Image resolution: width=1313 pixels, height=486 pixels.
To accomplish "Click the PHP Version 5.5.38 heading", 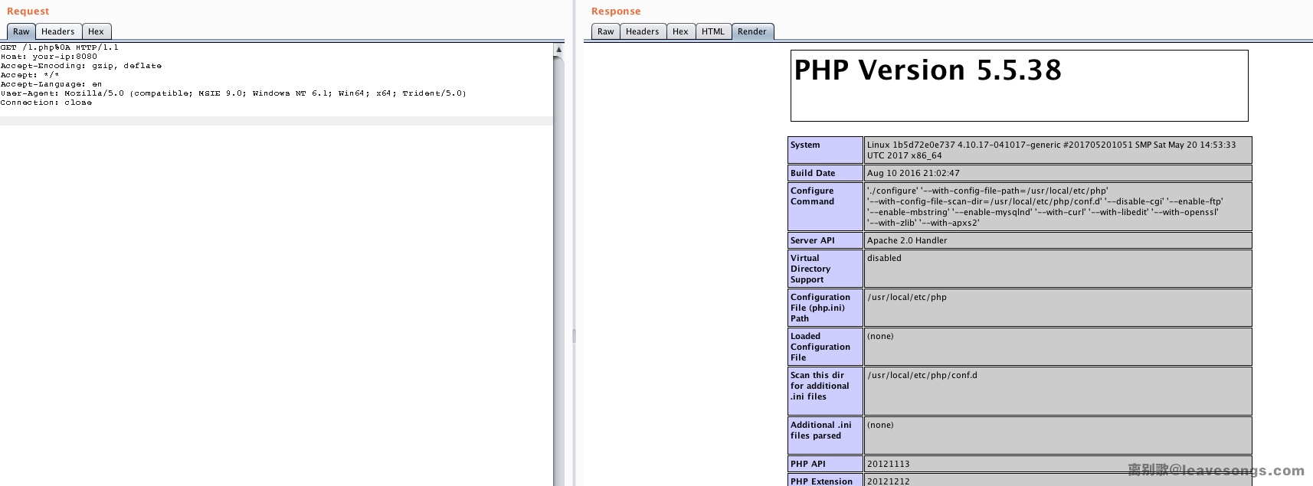I will tap(928, 70).
